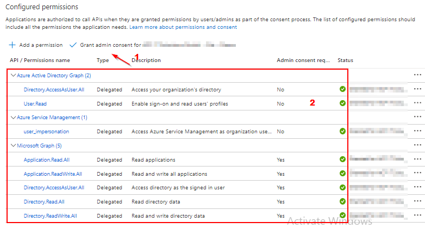Click description 'Read directory data'

coord(156,202)
